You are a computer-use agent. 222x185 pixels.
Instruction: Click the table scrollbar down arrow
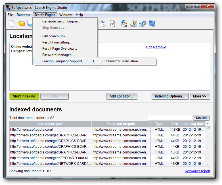click(x=208, y=164)
